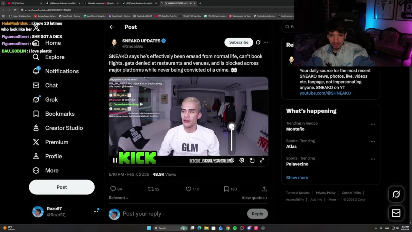Expand the Relevant replies sort dropdown
Viewport: 412px width, 232px height.
(x=118, y=198)
